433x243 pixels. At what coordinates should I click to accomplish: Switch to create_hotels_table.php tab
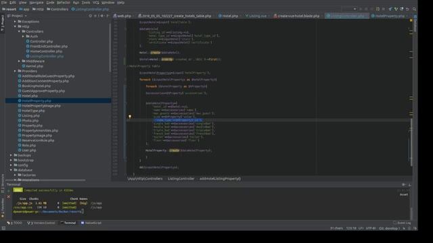175,16
